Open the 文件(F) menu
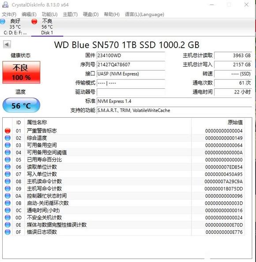This screenshot has height=262, width=256. pyautogui.click(x=9, y=15)
